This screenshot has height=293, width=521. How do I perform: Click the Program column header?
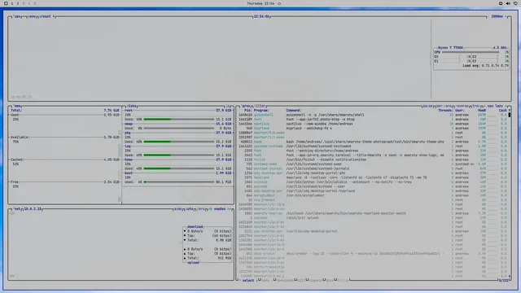coord(261,111)
